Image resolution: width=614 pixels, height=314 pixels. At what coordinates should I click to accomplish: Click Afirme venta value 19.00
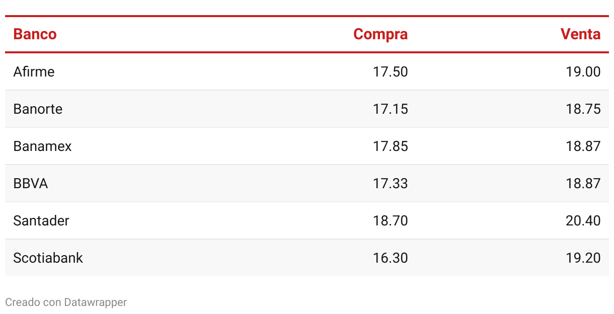(x=583, y=71)
